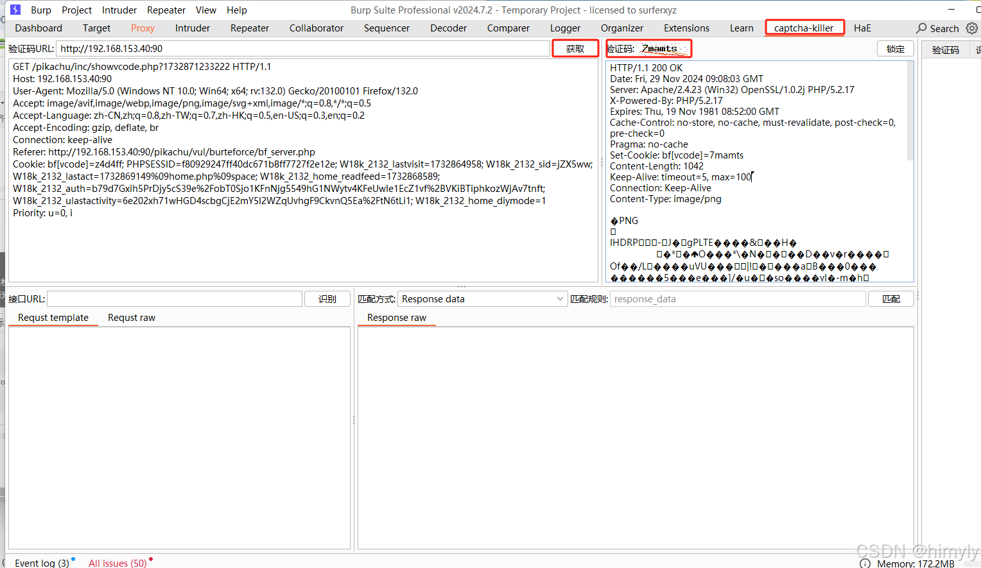
Task: Click the User-Agent header line
Action: 215,91
